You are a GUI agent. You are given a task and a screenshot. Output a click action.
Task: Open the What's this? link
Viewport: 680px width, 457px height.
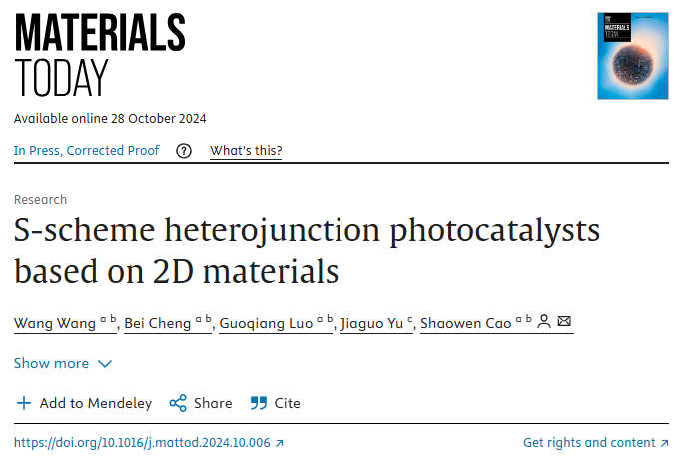[x=246, y=151]
